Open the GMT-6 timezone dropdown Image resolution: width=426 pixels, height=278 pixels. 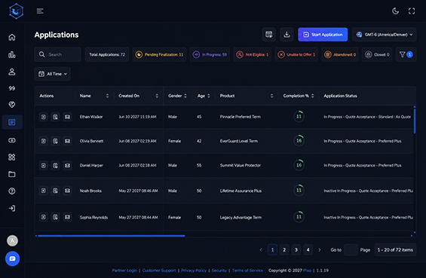pos(385,35)
